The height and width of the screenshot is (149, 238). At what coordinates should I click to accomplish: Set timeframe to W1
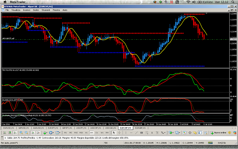point(102,133)
